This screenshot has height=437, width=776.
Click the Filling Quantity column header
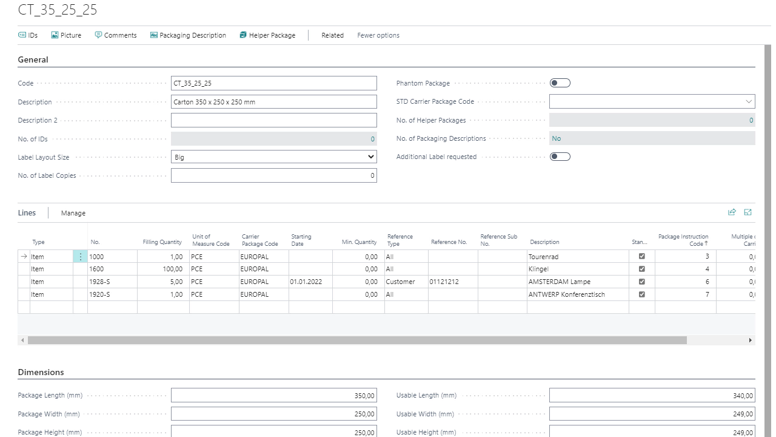pos(162,242)
